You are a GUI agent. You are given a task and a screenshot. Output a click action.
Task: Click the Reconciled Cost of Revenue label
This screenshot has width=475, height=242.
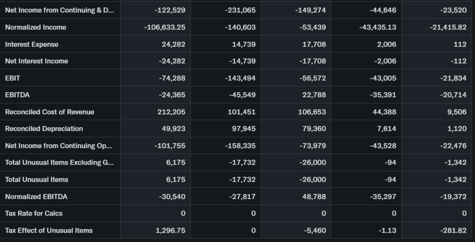click(x=50, y=112)
